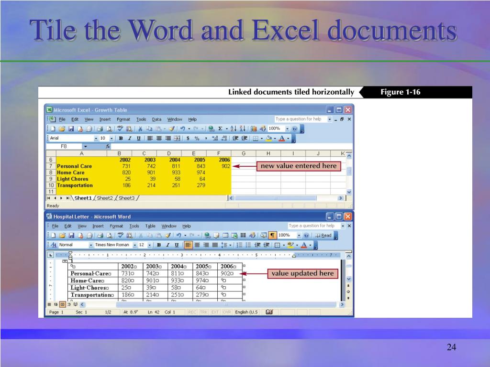The width and height of the screenshot is (490, 367).
Task: Click the REC status bar indicator in Word
Action: coord(192,312)
